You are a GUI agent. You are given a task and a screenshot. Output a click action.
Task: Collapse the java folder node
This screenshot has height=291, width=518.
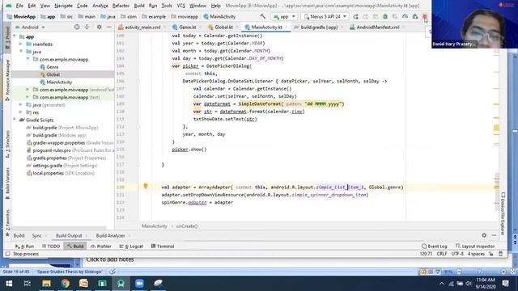(x=21, y=52)
